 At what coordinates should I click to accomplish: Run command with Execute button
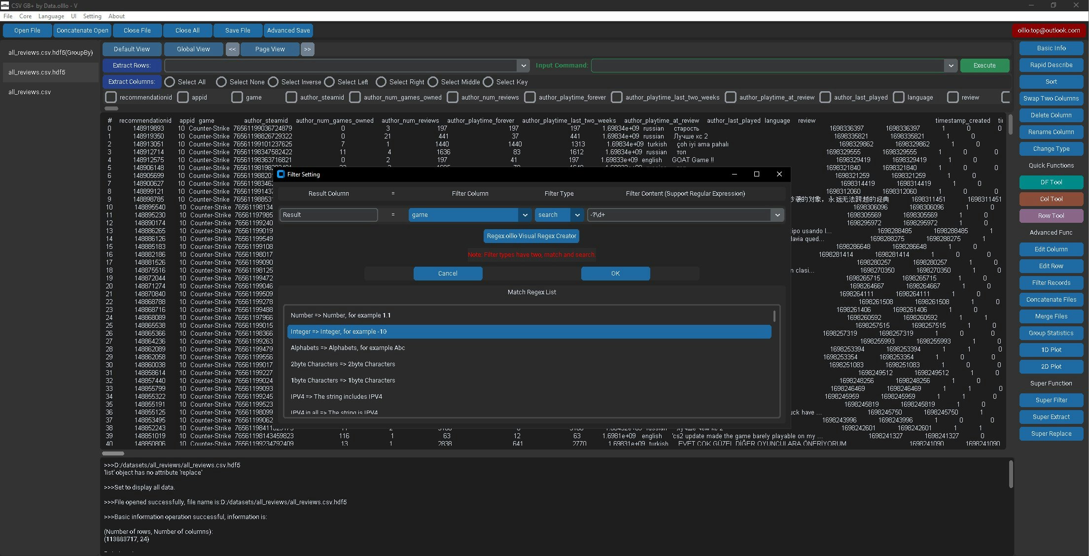984,66
